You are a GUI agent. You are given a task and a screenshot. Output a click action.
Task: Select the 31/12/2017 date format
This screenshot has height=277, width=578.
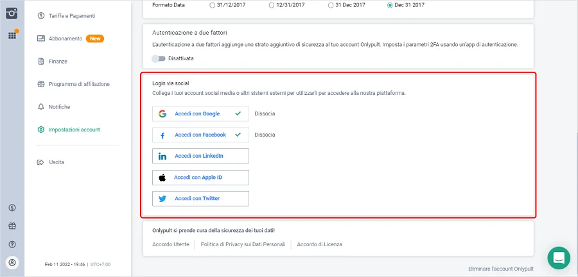coord(213,5)
